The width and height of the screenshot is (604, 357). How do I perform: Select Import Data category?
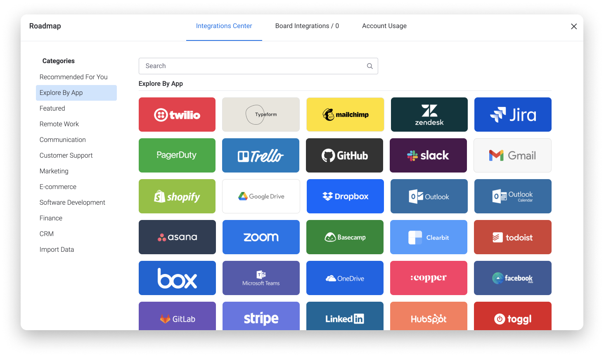76,250
